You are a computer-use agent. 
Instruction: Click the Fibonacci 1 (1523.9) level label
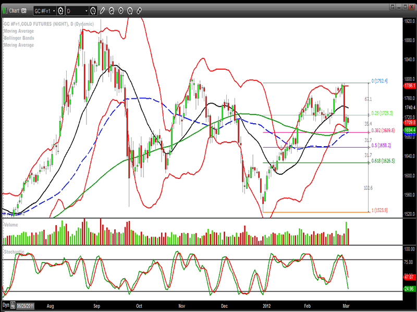pyautogui.click(x=379, y=210)
